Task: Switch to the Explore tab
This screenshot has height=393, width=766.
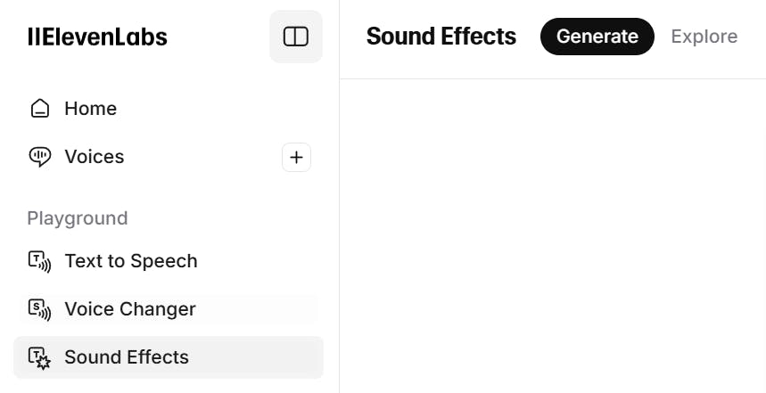Action: pyautogui.click(x=704, y=37)
